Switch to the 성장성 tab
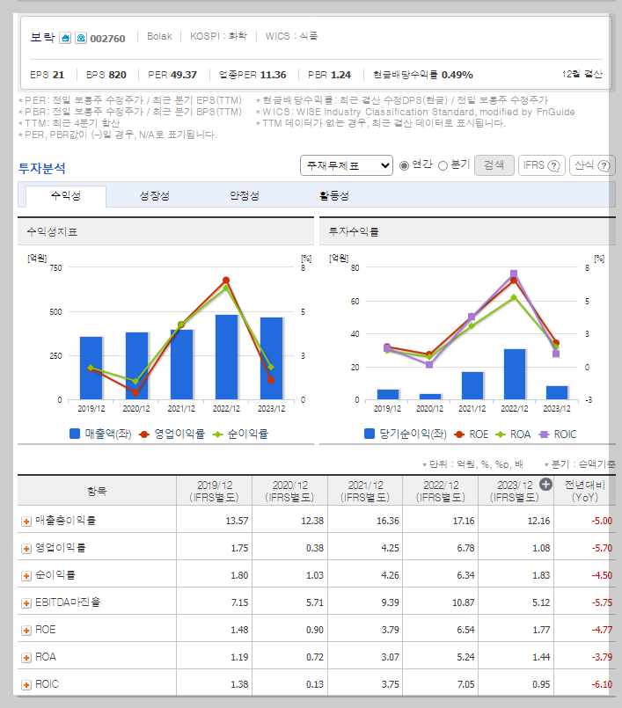 [x=155, y=196]
